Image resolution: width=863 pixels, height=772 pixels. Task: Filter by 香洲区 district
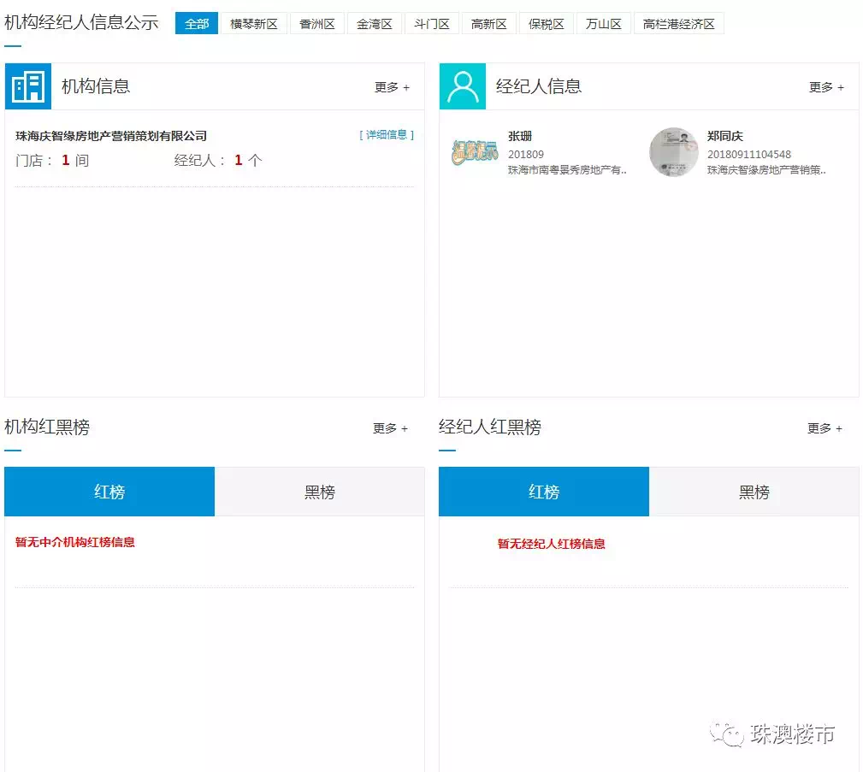point(317,24)
